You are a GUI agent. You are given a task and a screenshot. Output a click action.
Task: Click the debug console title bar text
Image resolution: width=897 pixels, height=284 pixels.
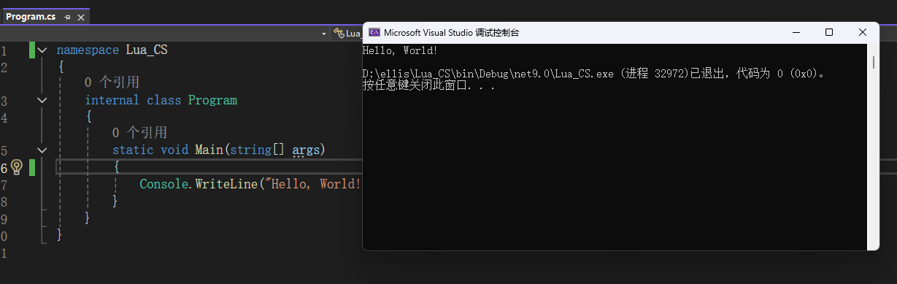tap(452, 32)
